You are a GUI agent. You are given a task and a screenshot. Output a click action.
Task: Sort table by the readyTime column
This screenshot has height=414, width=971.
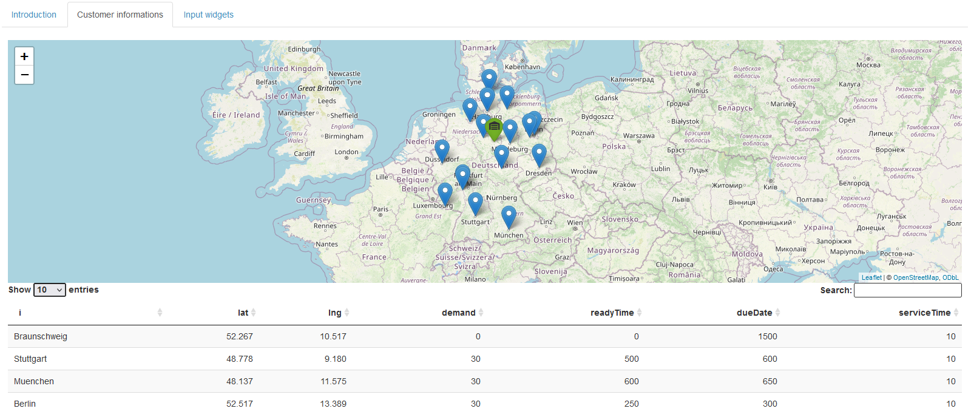(612, 313)
